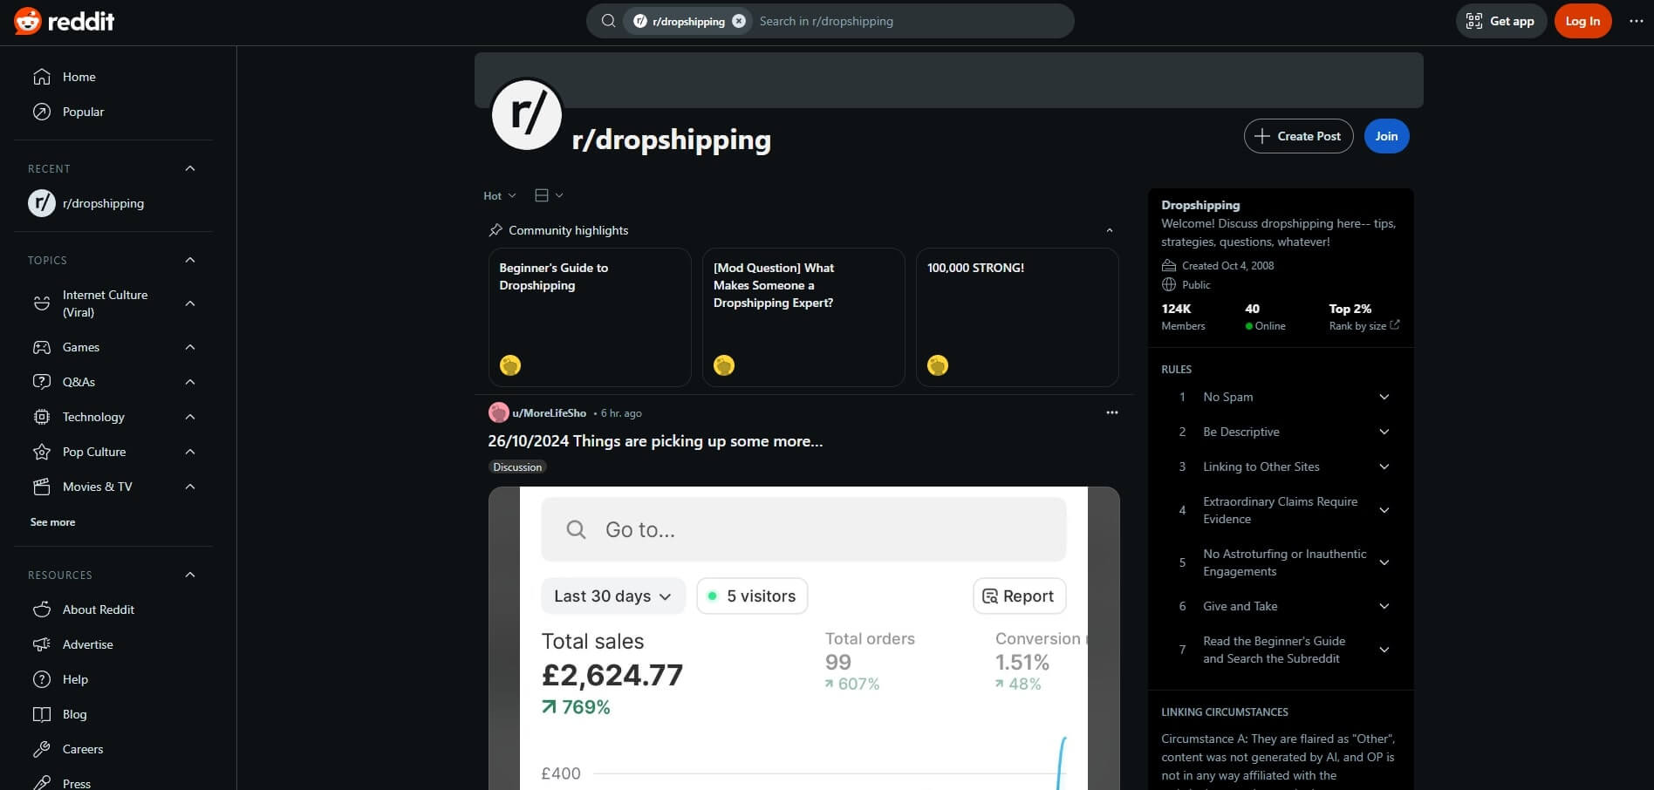The width and height of the screenshot is (1654, 790).
Task: Open the Hot sort dropdown
Action: [500, 195]
